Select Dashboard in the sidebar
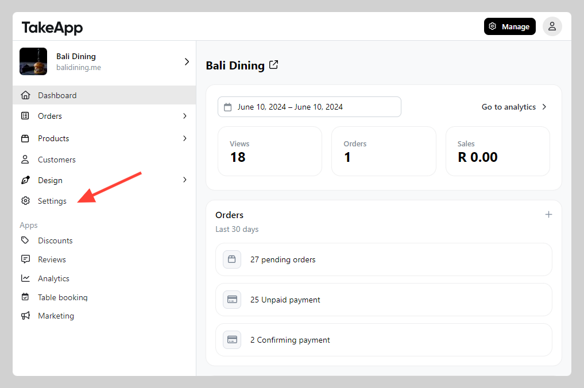Screen dimensions: 584x388 click(x=105, y=95)
